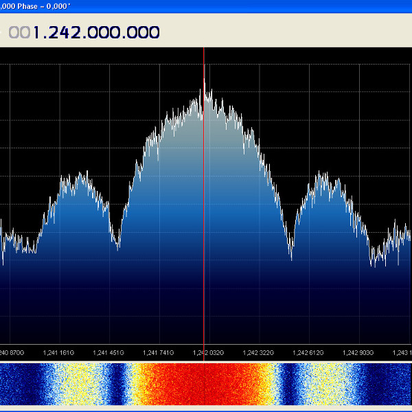The height and width of the screenshot is (412, 412).
Task: Click the null dip left of the main lobe
Action: pos(117,247)
